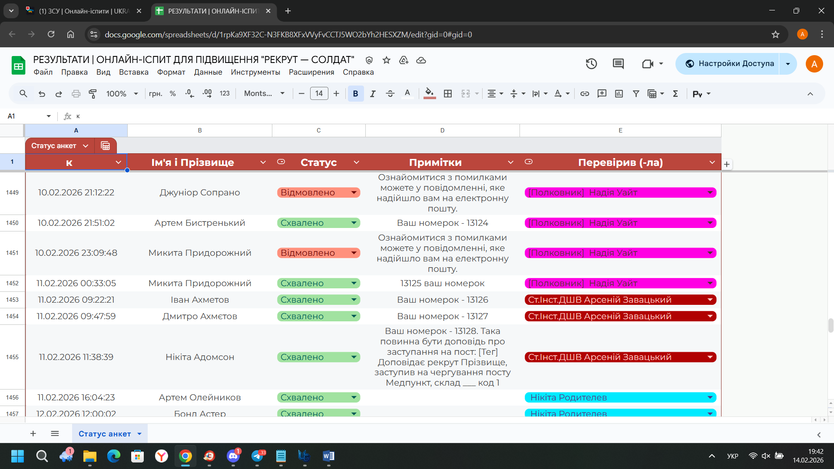Click the insert chart icon

619,93
